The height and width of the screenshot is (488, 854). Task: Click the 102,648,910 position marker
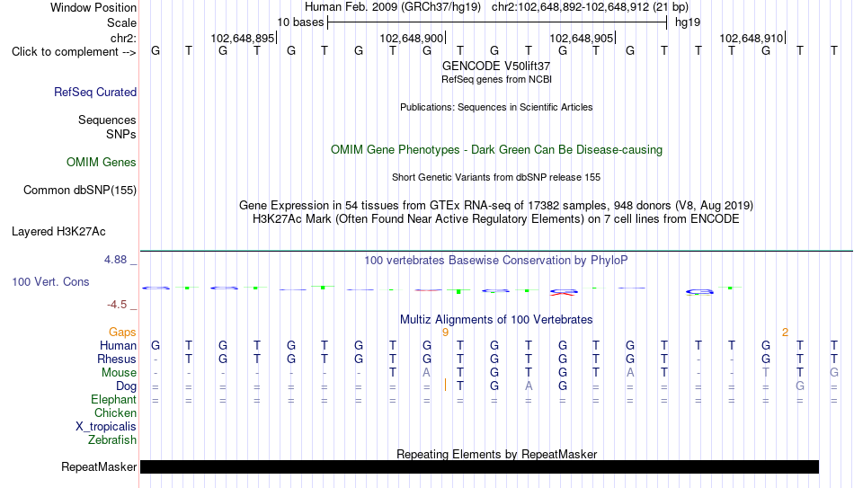tap(752, 38)
